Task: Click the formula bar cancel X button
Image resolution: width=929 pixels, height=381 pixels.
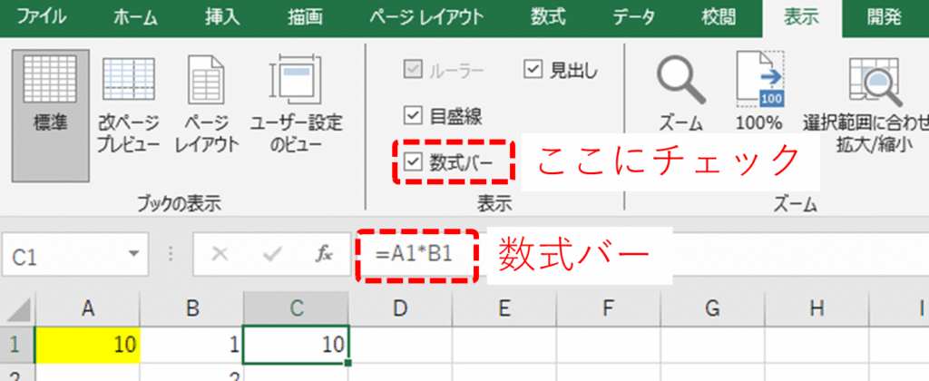Action: (219, 255)
